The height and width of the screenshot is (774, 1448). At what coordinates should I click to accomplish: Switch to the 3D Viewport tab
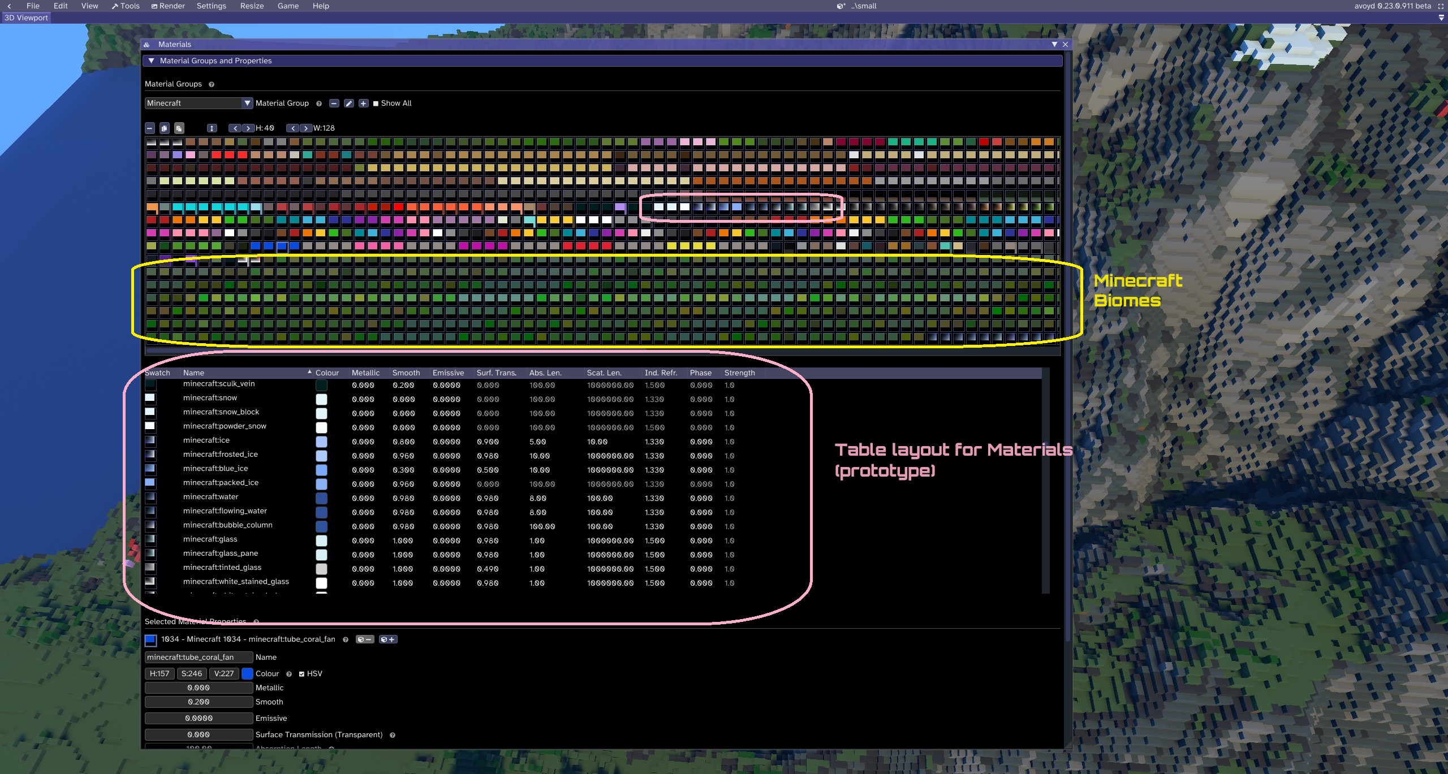coord(26,18)
